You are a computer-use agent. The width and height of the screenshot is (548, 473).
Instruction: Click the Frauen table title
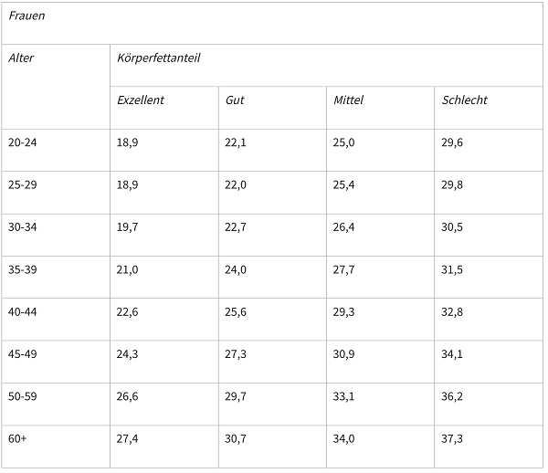tap(26, 16)
